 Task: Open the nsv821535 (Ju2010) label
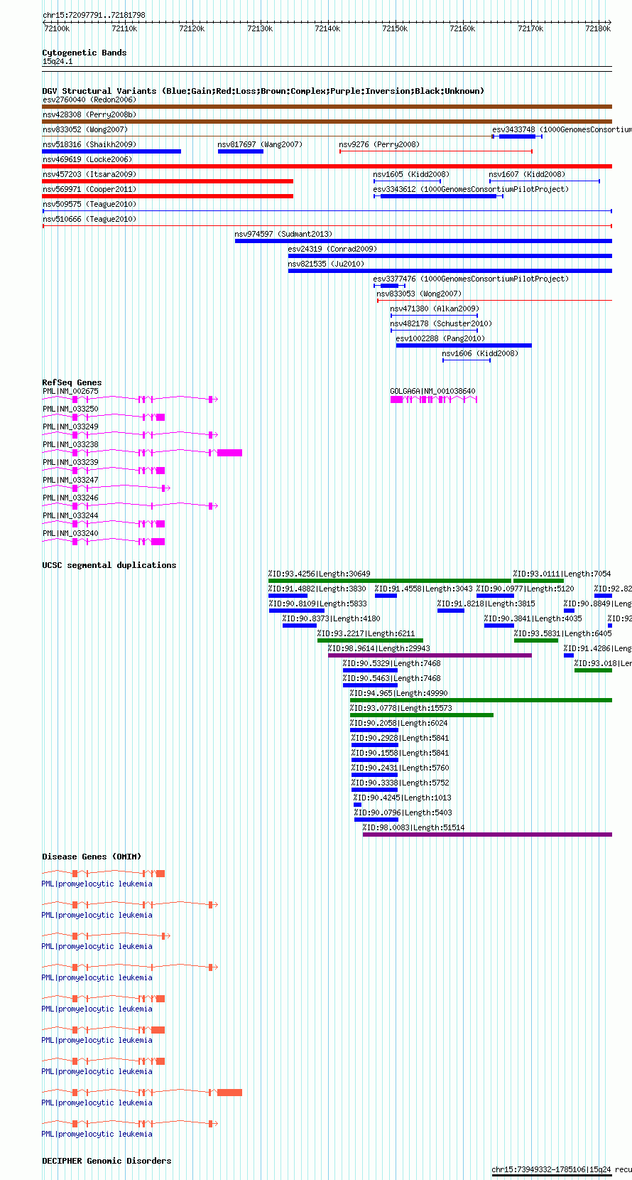pos(326,264)
